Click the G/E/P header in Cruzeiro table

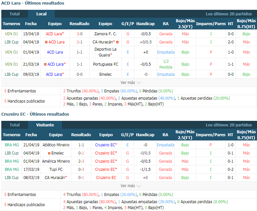click(x=127, y=135)
